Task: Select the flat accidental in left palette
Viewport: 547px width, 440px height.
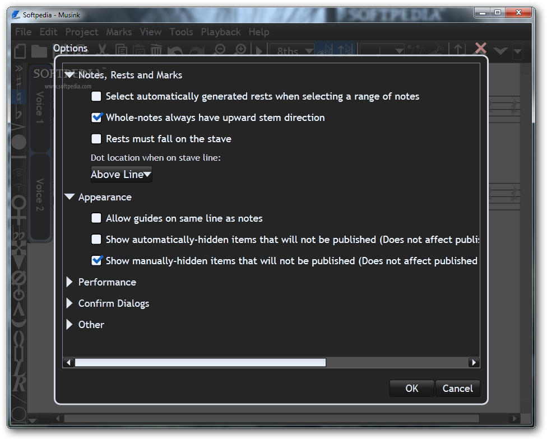Action: click(x=18, y=113)
